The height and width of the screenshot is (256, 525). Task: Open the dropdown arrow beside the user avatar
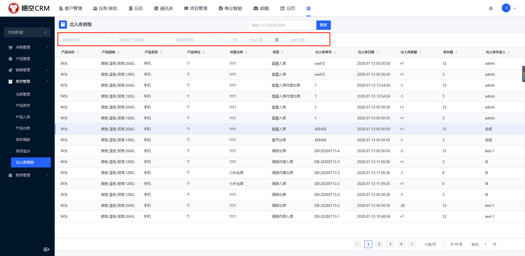click(x=515, y=8)
